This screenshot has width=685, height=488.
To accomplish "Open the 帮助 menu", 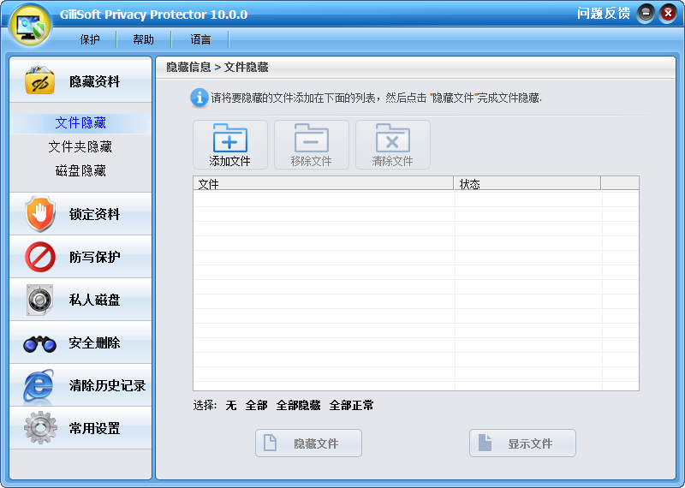I will (x=144, y=39).
